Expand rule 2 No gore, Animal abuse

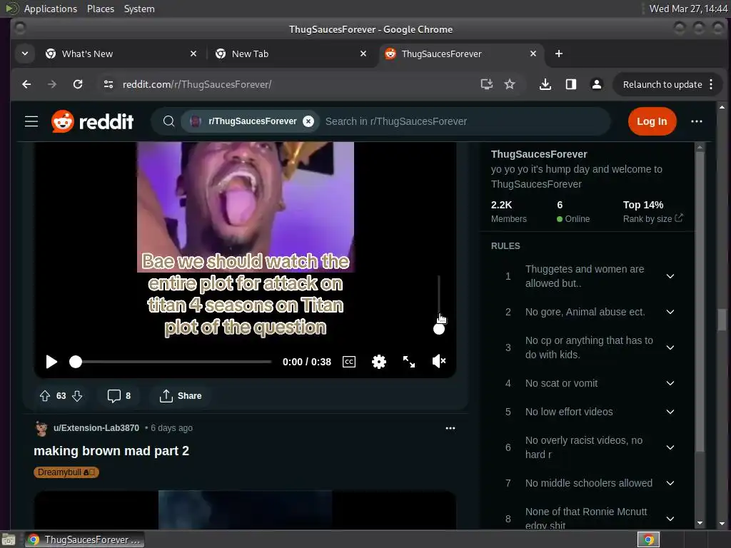click(x=670, y=312)
